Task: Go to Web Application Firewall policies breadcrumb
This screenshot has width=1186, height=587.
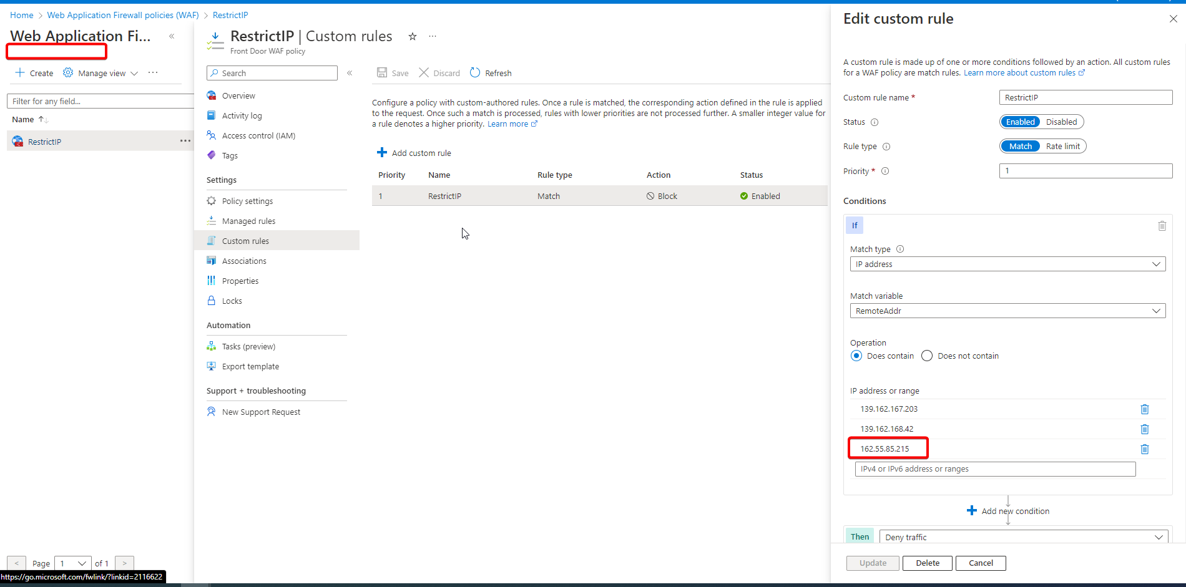Action: [123, 15]
